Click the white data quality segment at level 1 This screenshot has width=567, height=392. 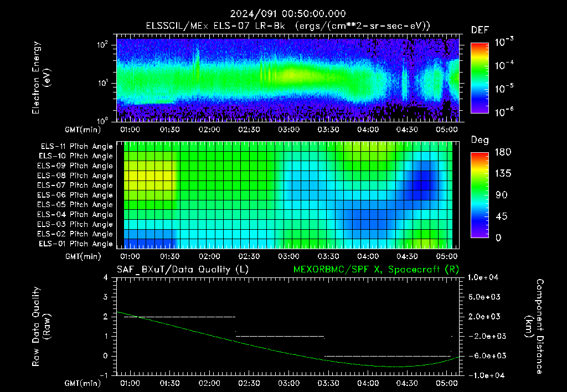[280, 336]
